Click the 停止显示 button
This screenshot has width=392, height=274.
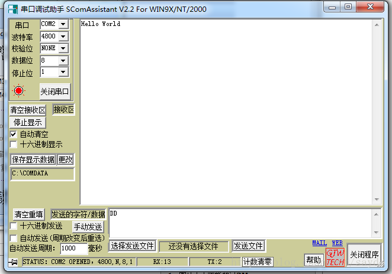pyautogui.click(x=28, y=122)
